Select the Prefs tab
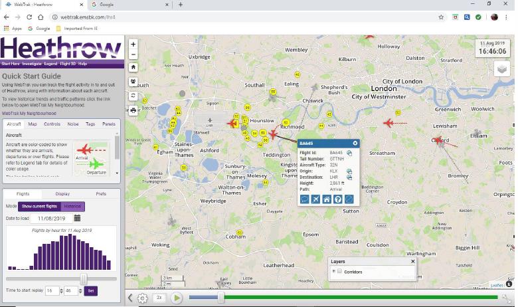 (x=101, y=194)
